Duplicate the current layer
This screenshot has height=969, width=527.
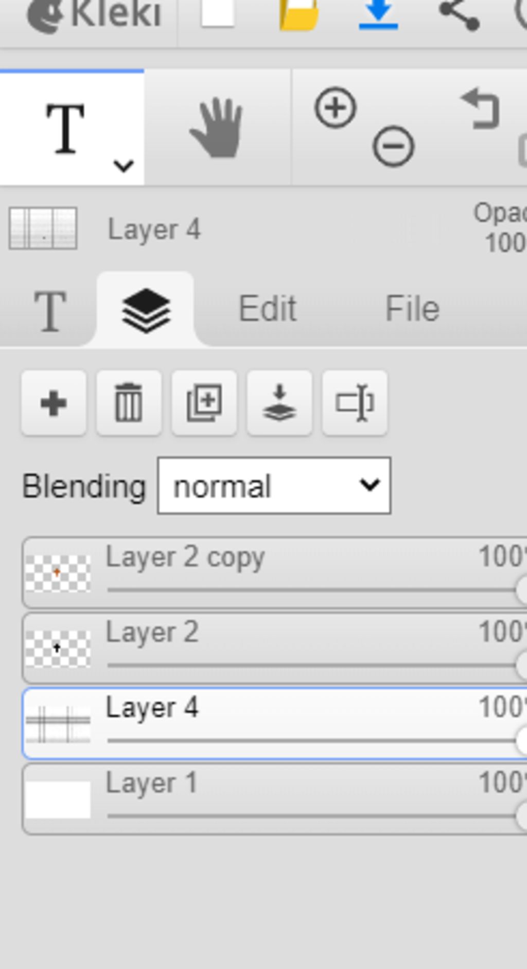pyautogui.click(x=204, y=403)
